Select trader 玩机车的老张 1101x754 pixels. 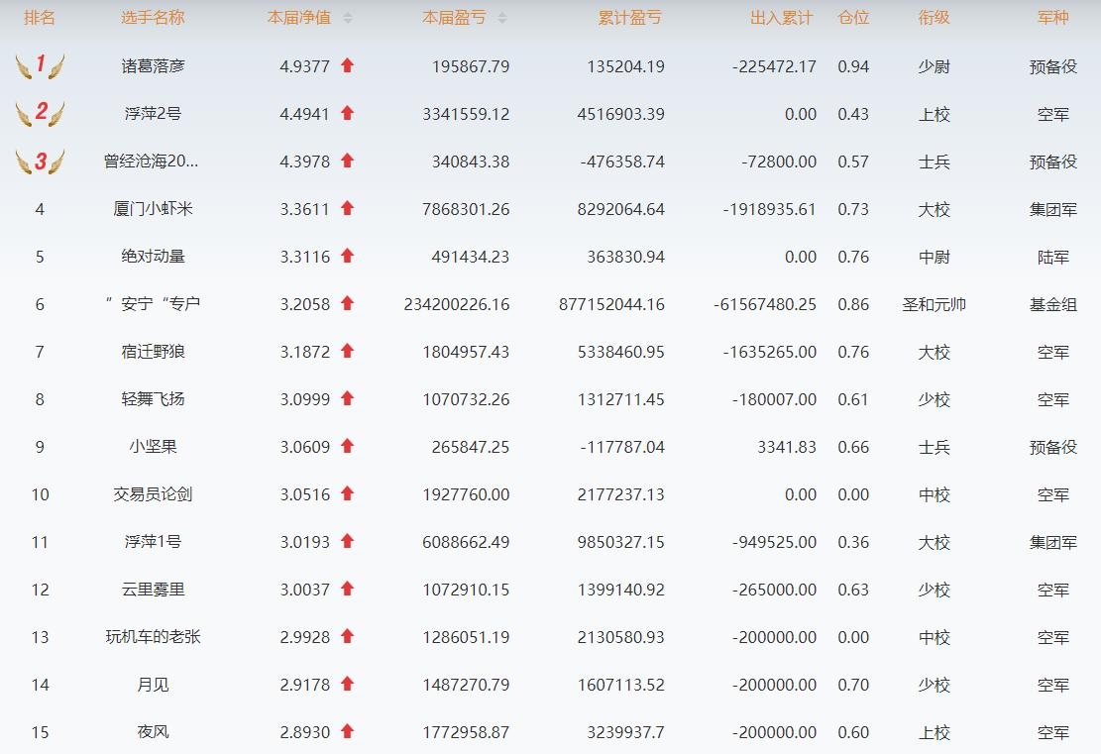click(x=153, y=637)
